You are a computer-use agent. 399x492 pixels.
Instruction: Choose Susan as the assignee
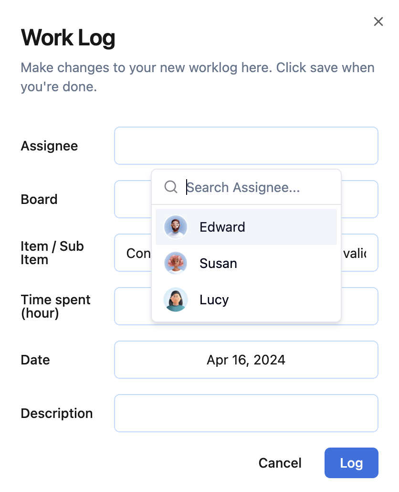click(x=219, y=263)
